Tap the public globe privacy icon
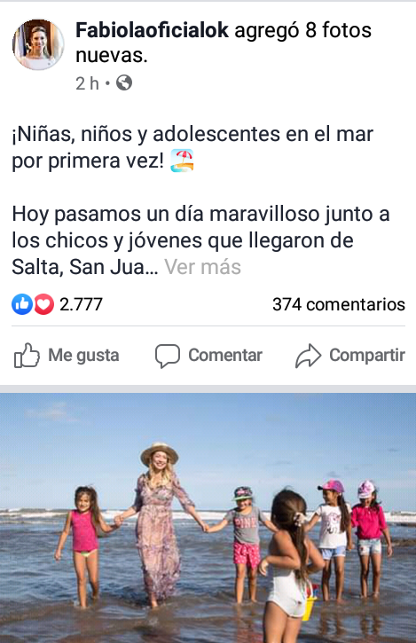 point(124,82)
